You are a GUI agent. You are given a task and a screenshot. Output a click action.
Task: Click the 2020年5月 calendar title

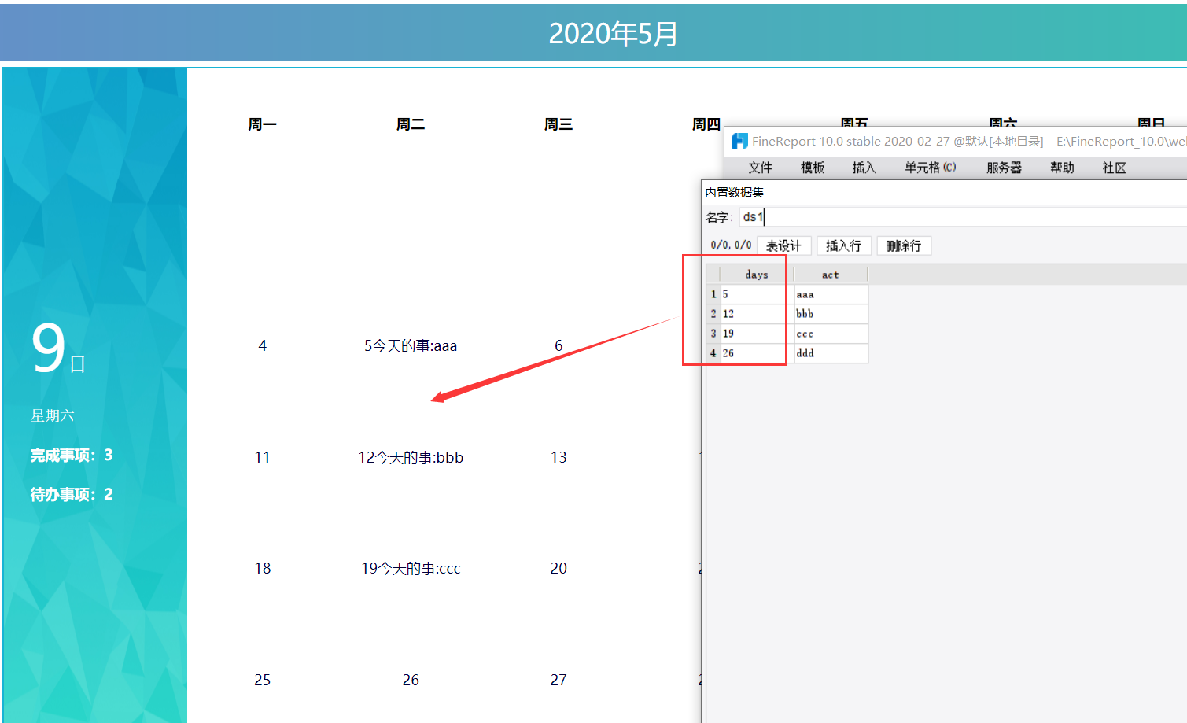613,33
